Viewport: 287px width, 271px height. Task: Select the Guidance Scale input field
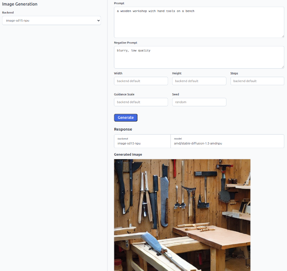tap(141, 102)
